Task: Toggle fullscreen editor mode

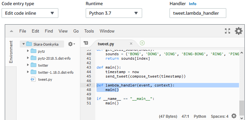Action: [228, 31]
